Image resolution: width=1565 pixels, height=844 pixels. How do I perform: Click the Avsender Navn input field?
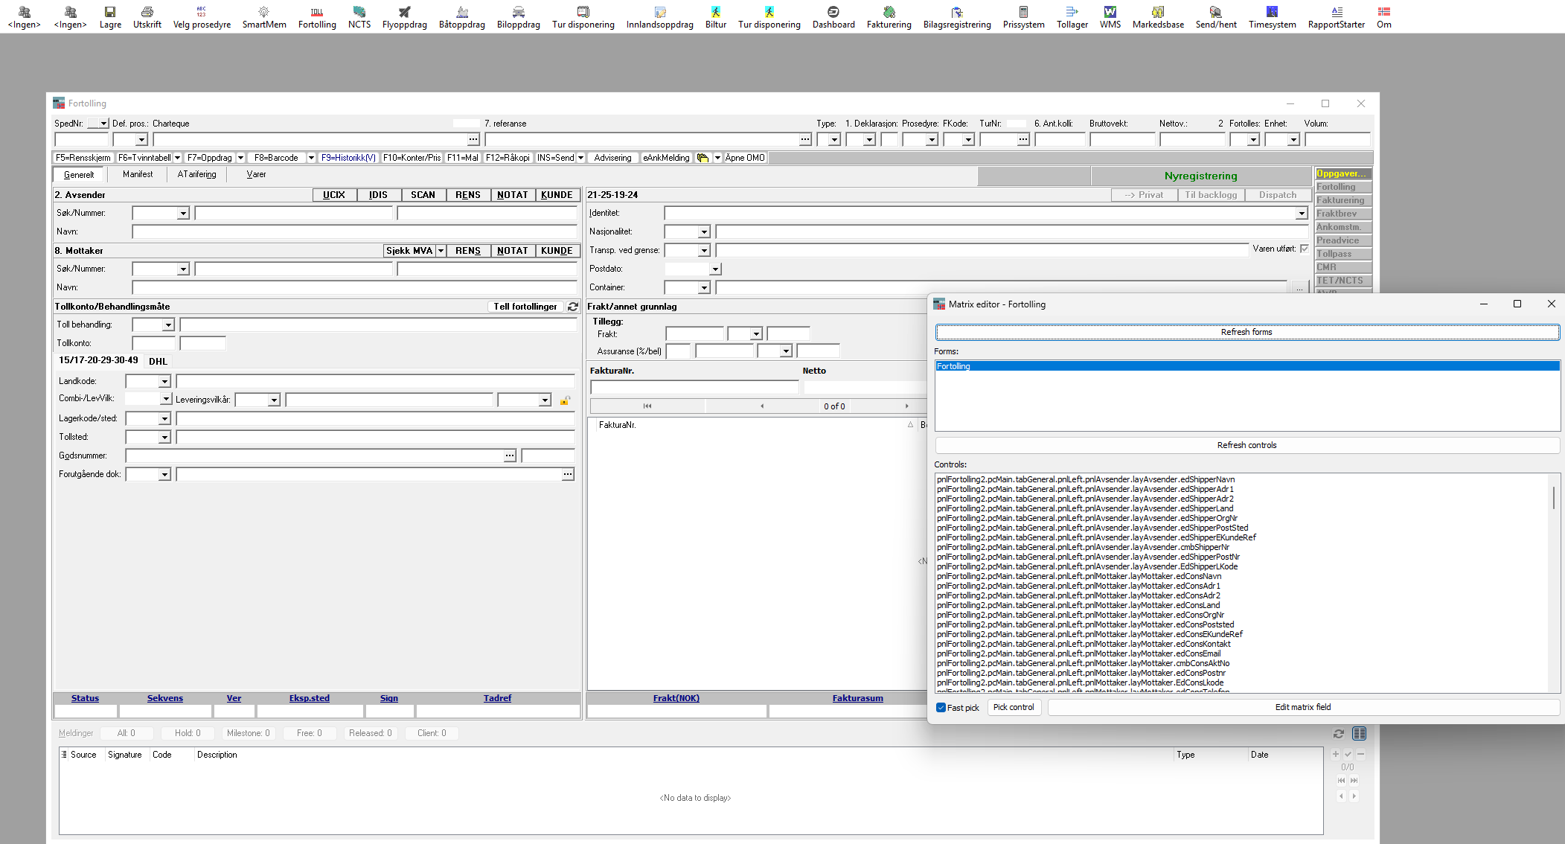(354, 232)
